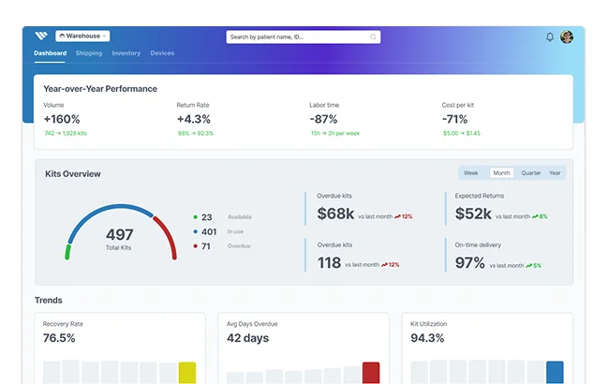Click the magnifier icon in search bar
The width and height of the screenshot is (607, 384).
373,37
